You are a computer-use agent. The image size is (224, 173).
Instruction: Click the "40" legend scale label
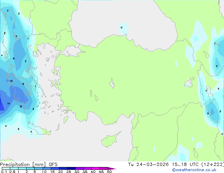click(x=93, y=172)
